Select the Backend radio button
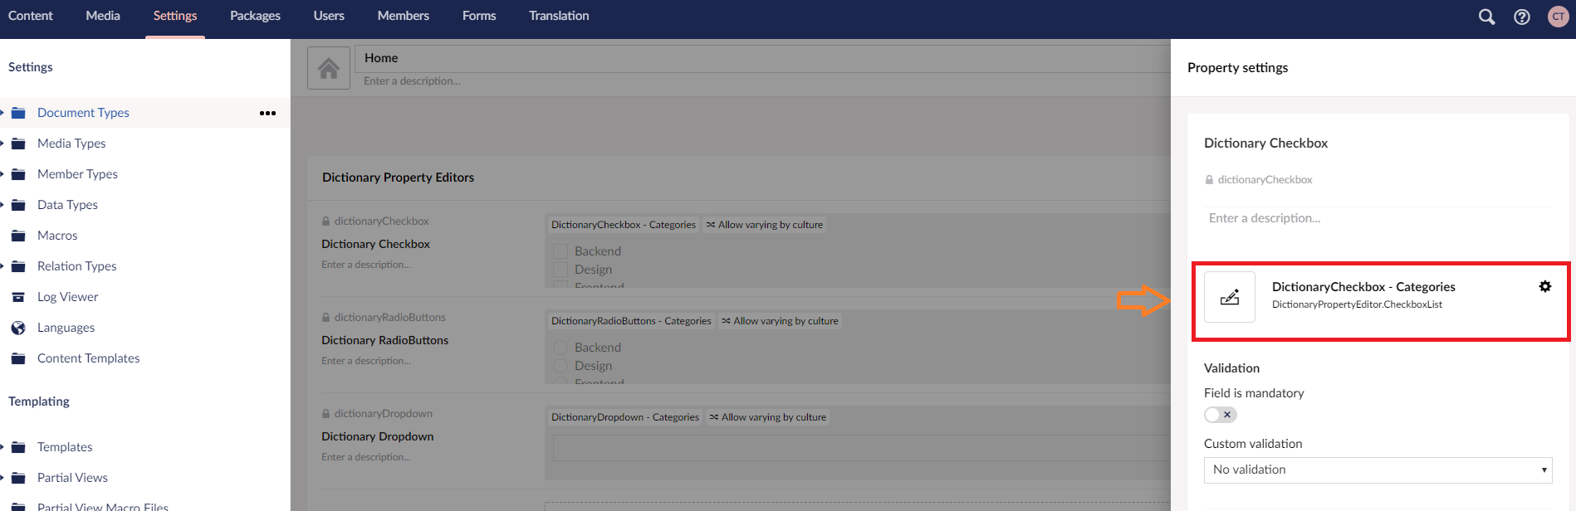 [560, 348]
